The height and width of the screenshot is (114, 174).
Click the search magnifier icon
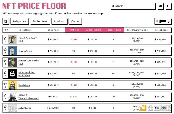click(x=113, y=6)
